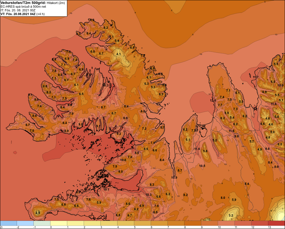
Task: Pick the legend swatch between 3 and 4
Action: point(109,223)
